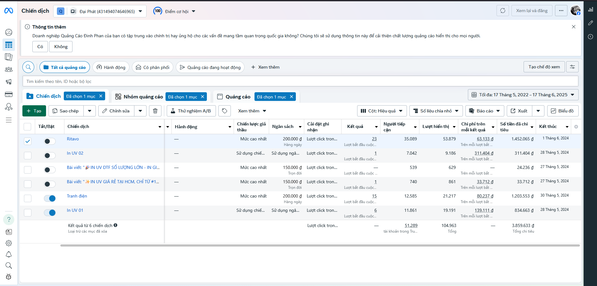This screenshot has width=597, height=286.
Task: Expand the Sao chép arrow dropdown
Action: [x=90, y=111]
